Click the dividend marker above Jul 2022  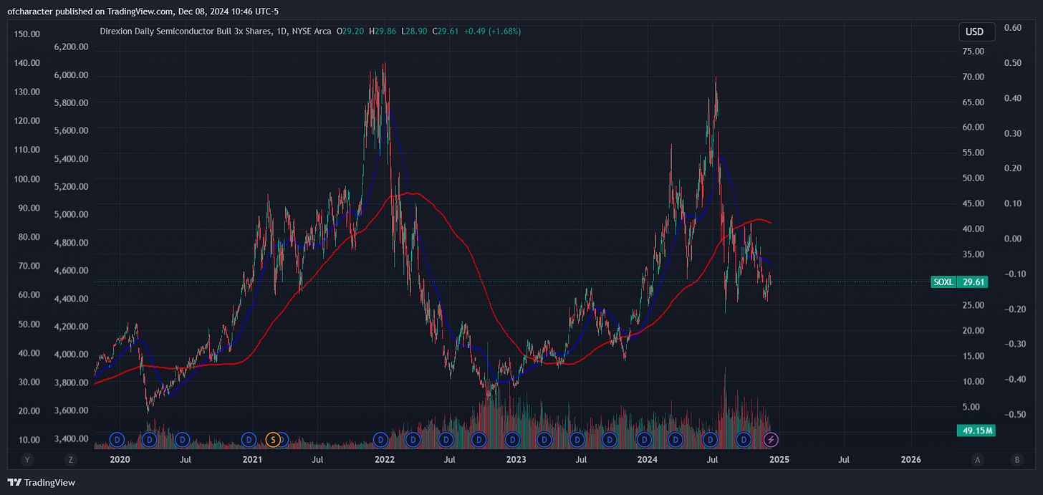click(x=446, y=438)
